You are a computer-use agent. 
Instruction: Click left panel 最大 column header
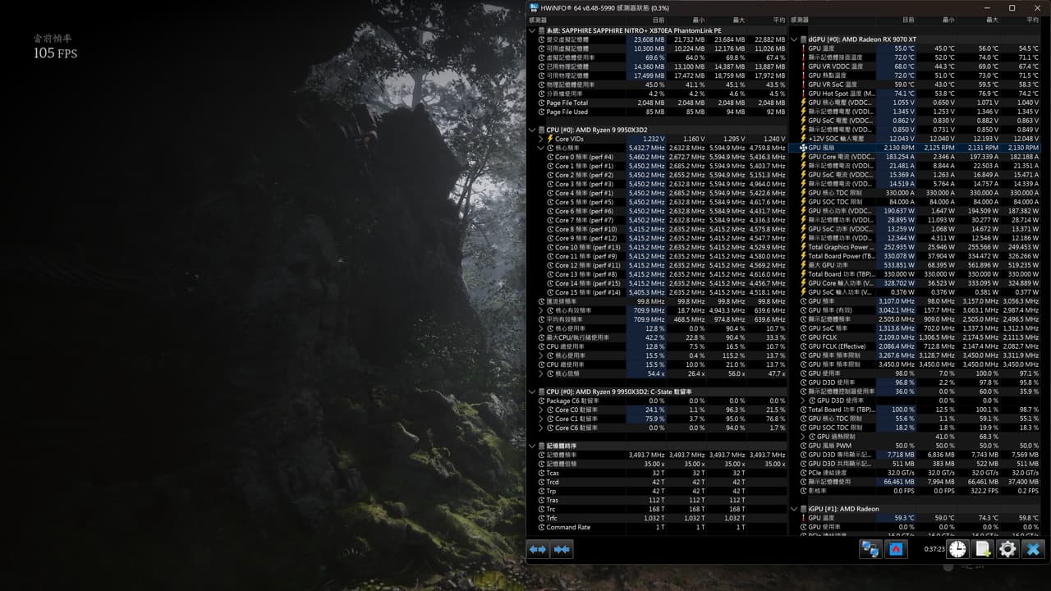738,20
